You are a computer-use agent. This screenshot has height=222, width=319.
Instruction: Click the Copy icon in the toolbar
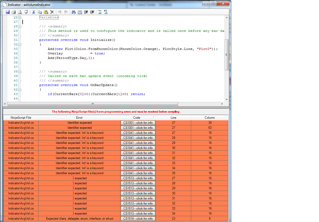40,12
